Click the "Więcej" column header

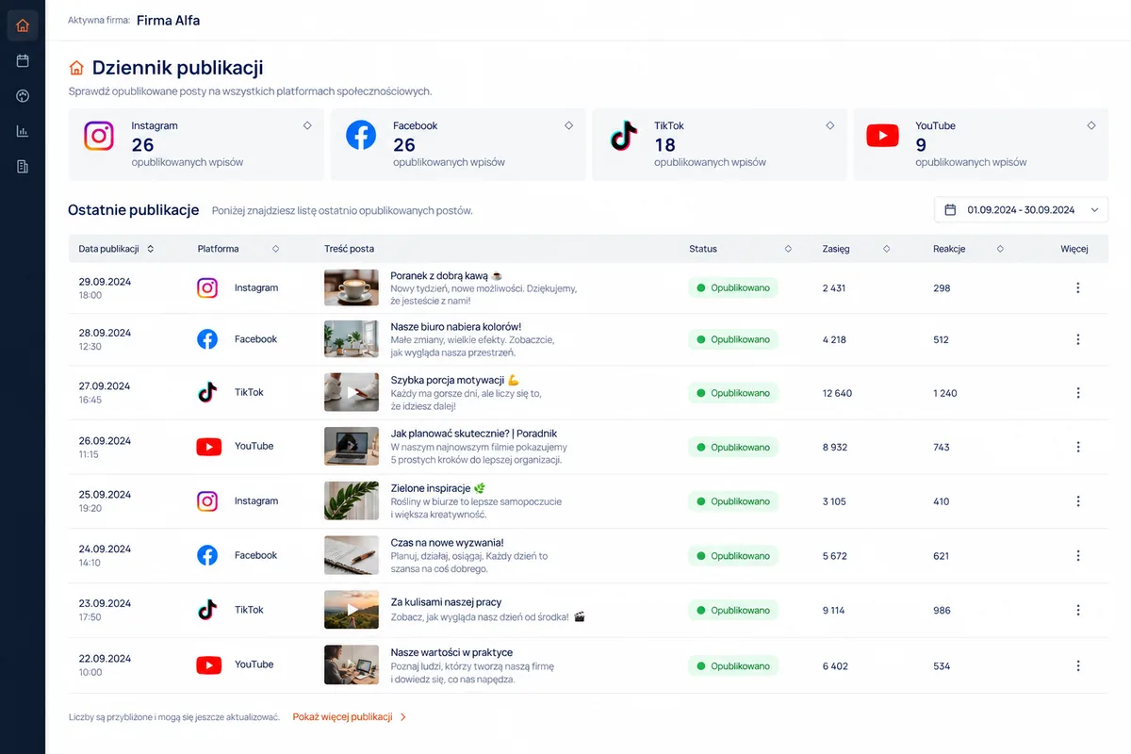pos(1074,249)
